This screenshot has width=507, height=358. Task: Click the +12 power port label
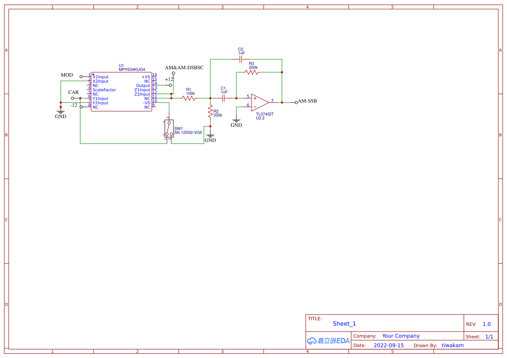(x=169, y=80)
